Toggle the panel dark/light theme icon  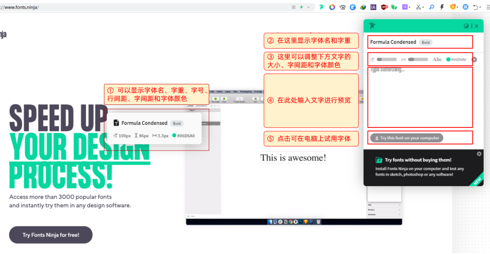pos(466,26)
